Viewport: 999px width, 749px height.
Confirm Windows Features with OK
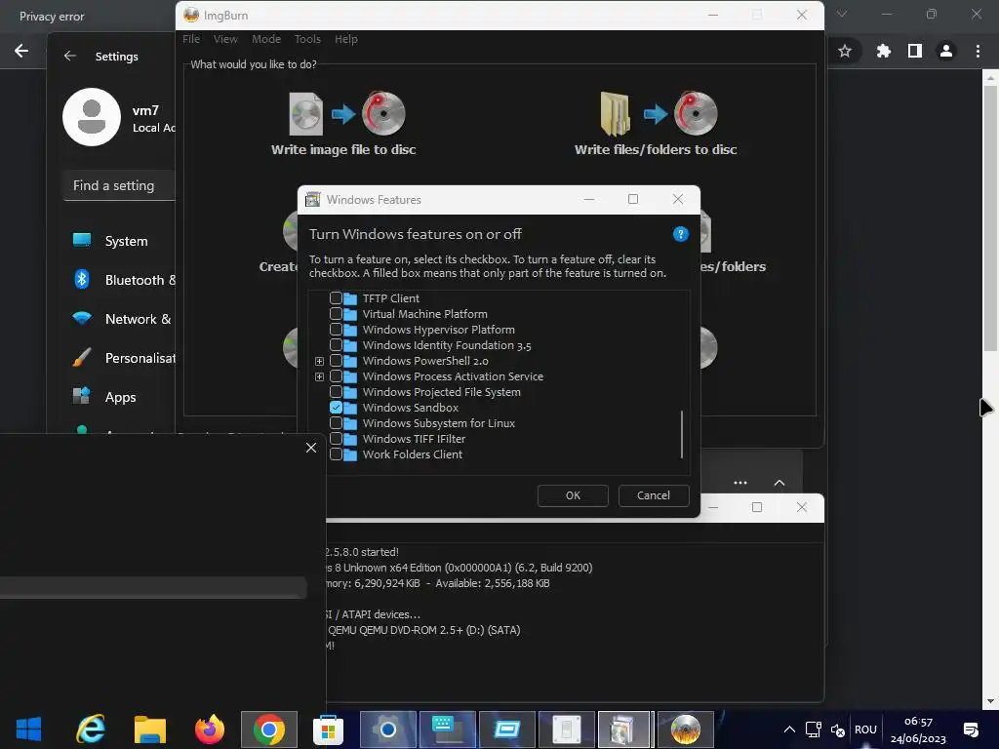(x=573, y=495)
